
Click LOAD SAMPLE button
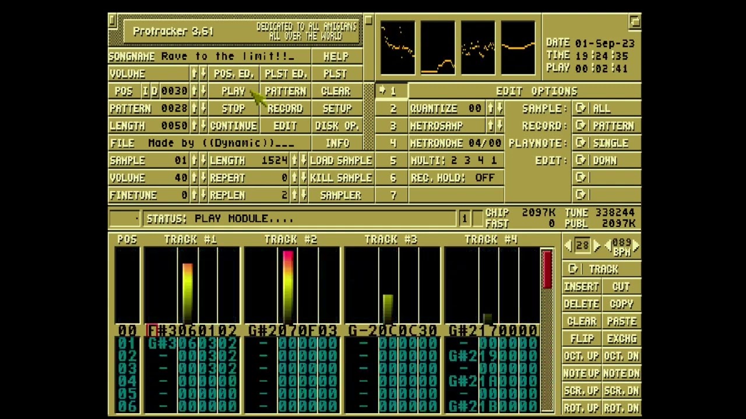point(340,161)
